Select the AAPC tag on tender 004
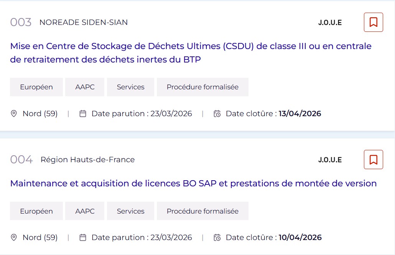This screenshot has height=255, width=395. (x=85, y=211)
